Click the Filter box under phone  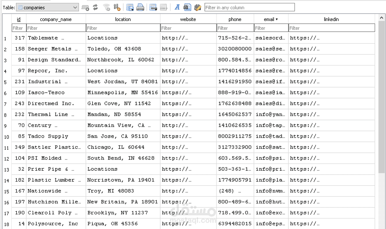[235, 28]
